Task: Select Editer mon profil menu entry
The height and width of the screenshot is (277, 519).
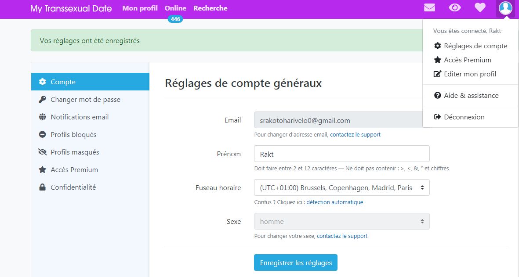Action: pyautogui.click(x=470, y=74)
